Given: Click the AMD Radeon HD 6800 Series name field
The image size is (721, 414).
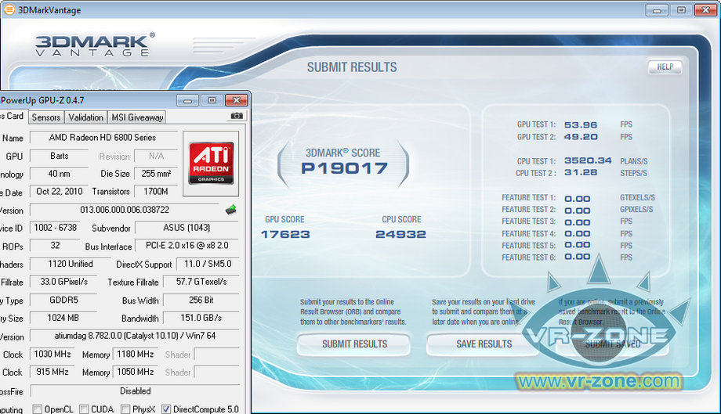Looking at the screenshot, I should pyautogui.click(x=103, y=138).
